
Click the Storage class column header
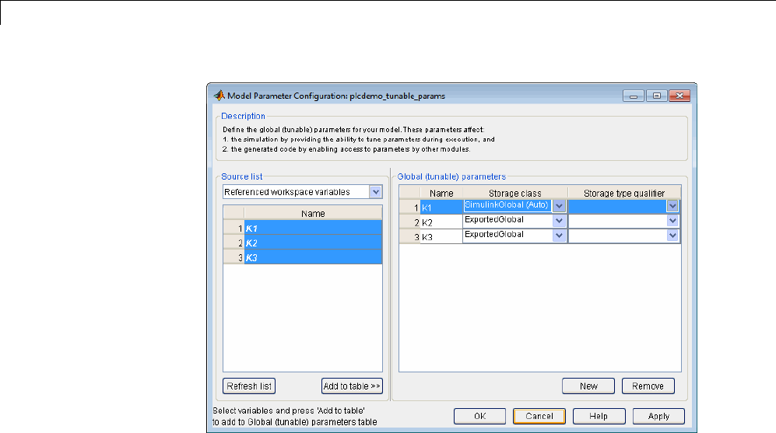tap(515, 193)
